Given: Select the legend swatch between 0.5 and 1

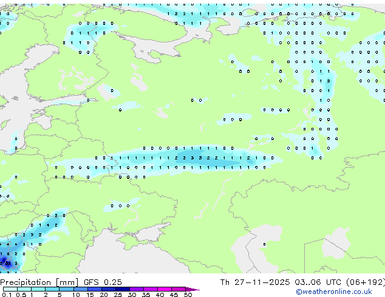Looking at the screenshot, I should (x=24, y=289).
